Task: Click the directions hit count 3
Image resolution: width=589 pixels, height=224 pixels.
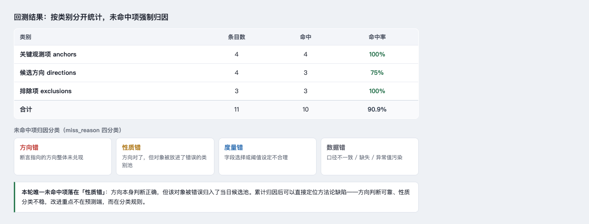Action: (306, 73)
